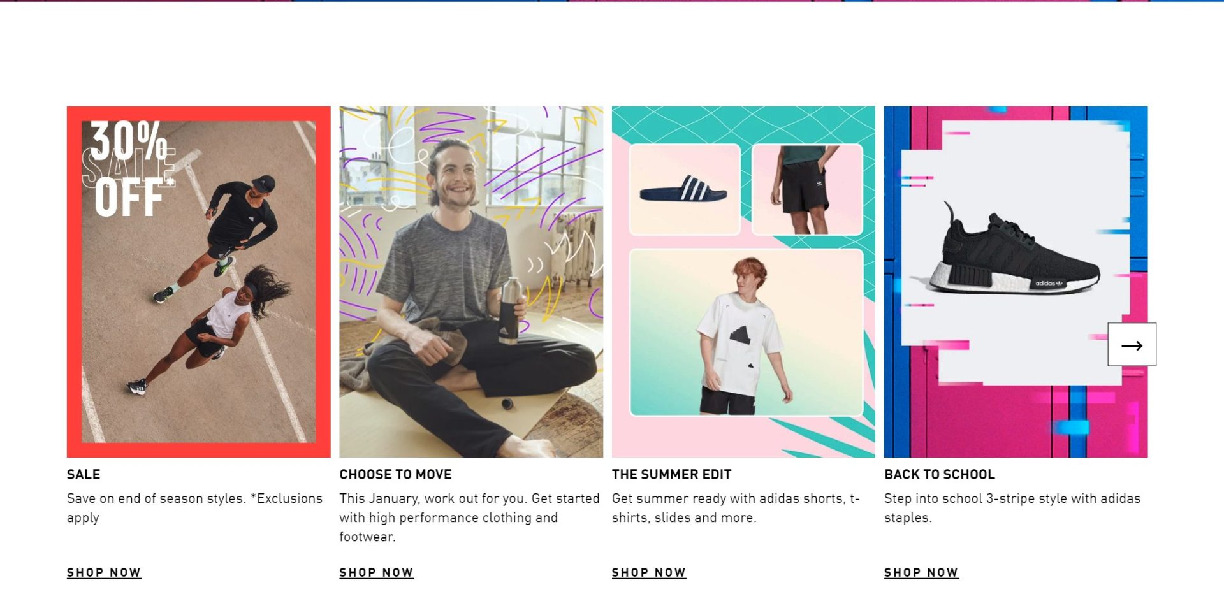
Task: Open the seated man with water bottle image
Action: pos(471,282)
